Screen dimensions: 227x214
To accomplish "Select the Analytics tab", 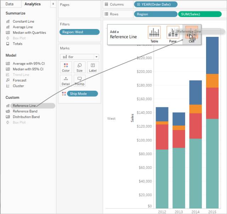I will pyautogui.click(x=33, y=4).
